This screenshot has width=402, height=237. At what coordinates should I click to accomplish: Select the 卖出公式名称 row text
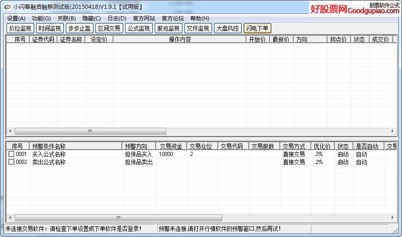tap(49, 162)
